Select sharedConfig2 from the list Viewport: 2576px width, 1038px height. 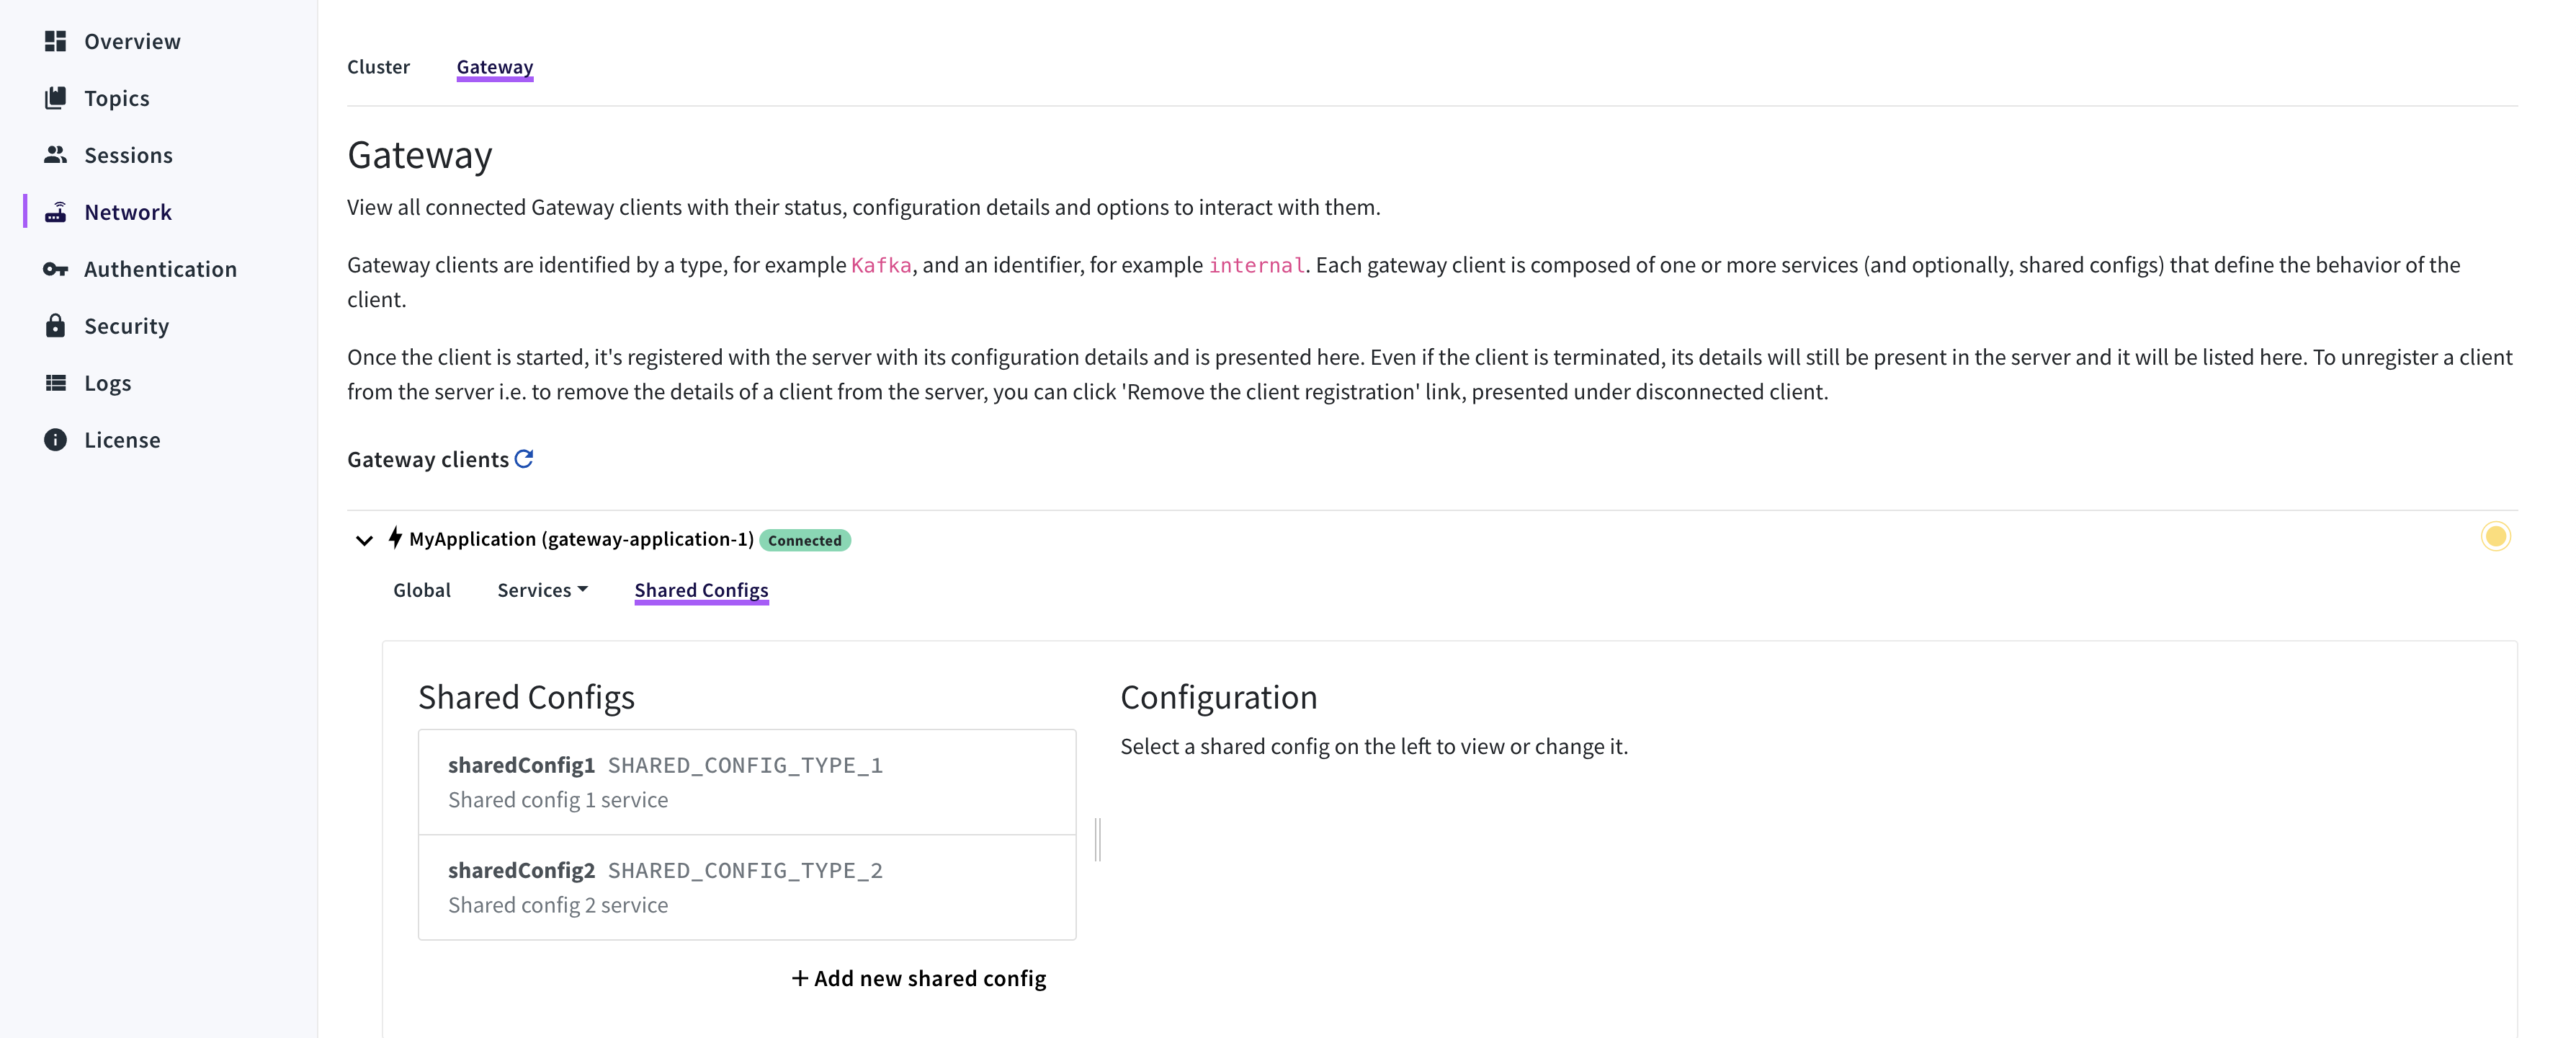click(746, 887)
